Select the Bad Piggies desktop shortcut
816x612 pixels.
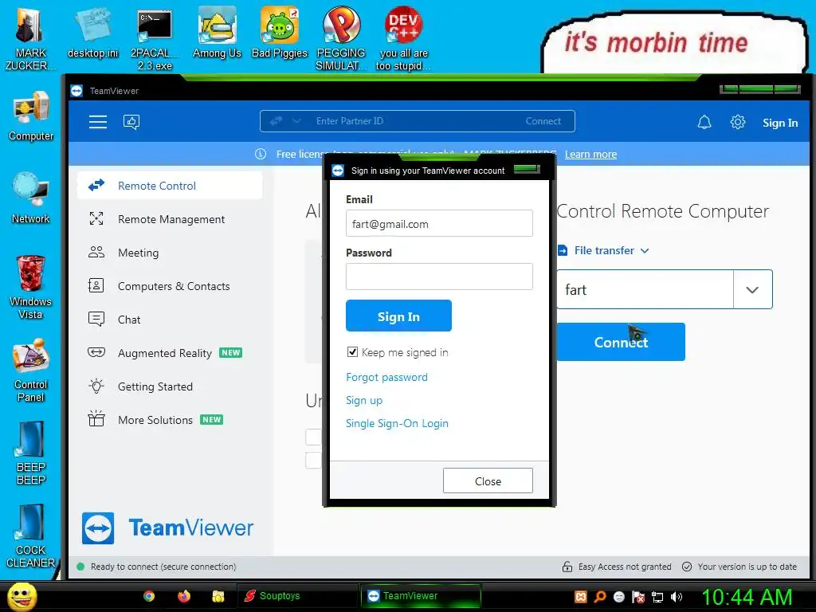tap(280, 33)
